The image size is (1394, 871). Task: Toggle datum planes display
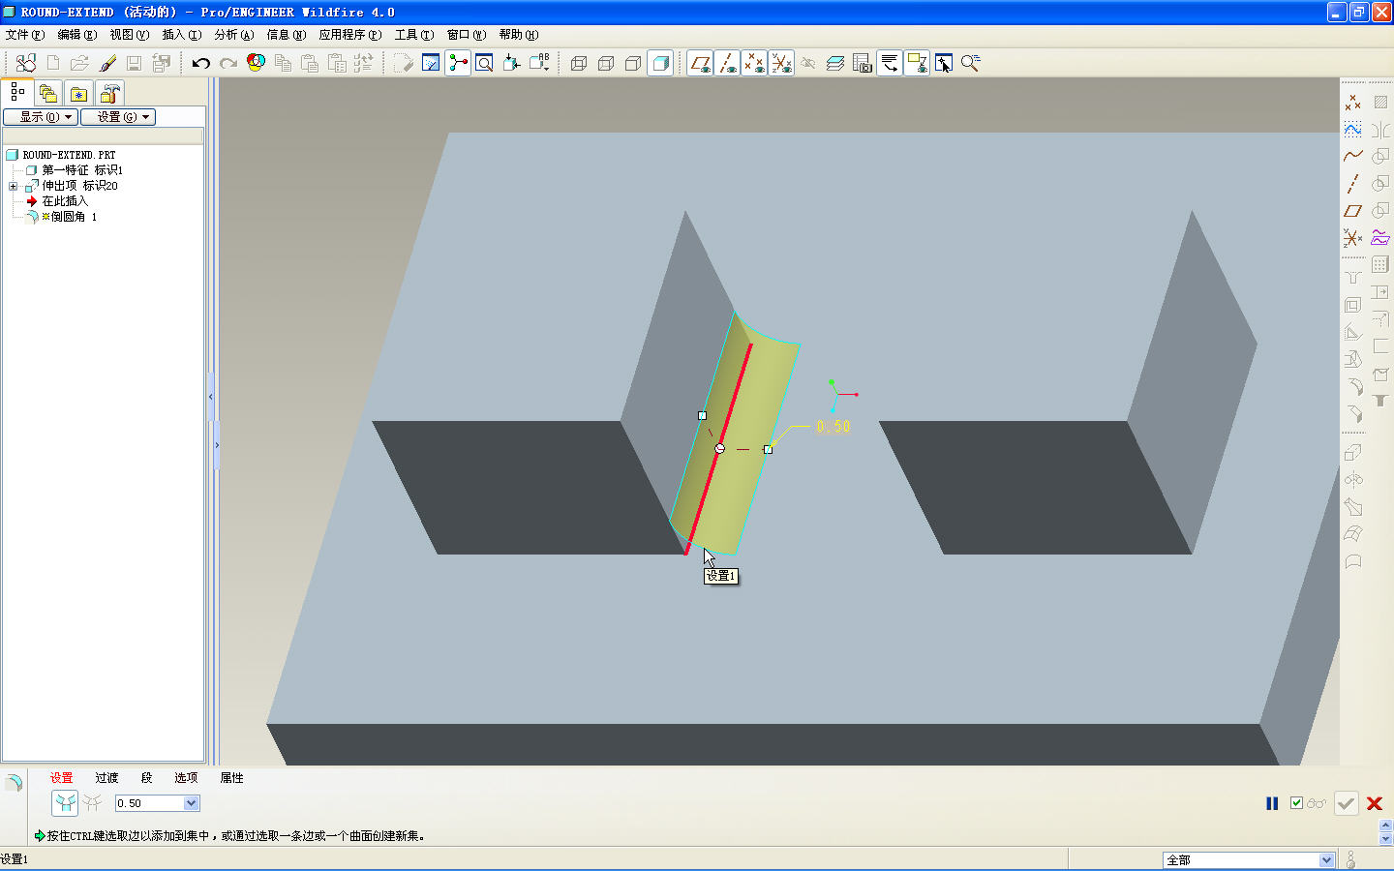click(x=700, y=64)
